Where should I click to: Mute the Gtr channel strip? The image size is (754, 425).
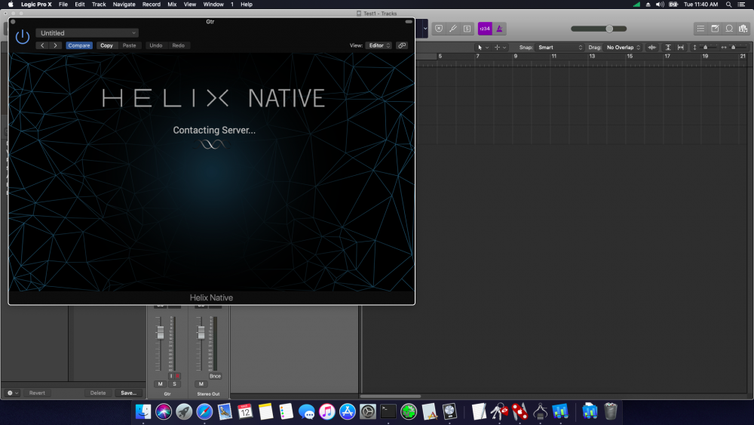click(160, 384)
